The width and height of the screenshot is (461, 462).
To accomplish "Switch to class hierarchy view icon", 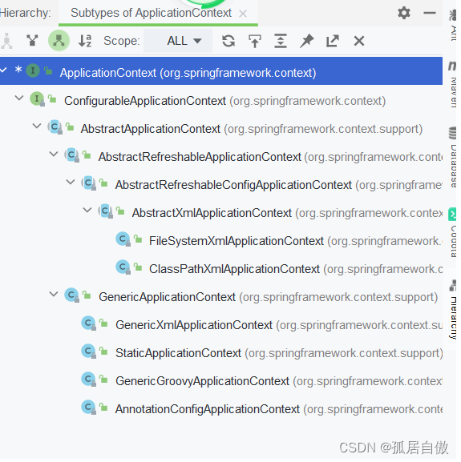I will [6, 41].
